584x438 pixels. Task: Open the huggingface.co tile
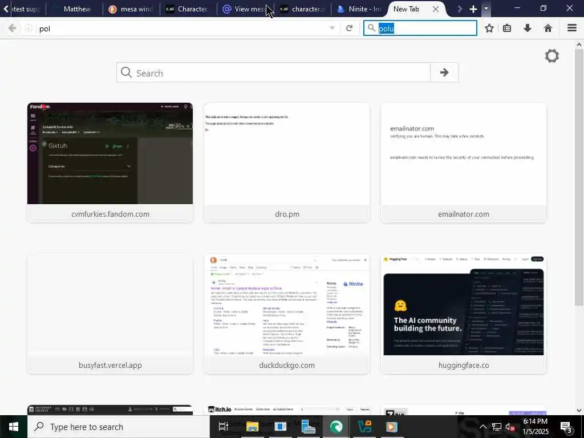coord(463,314)
